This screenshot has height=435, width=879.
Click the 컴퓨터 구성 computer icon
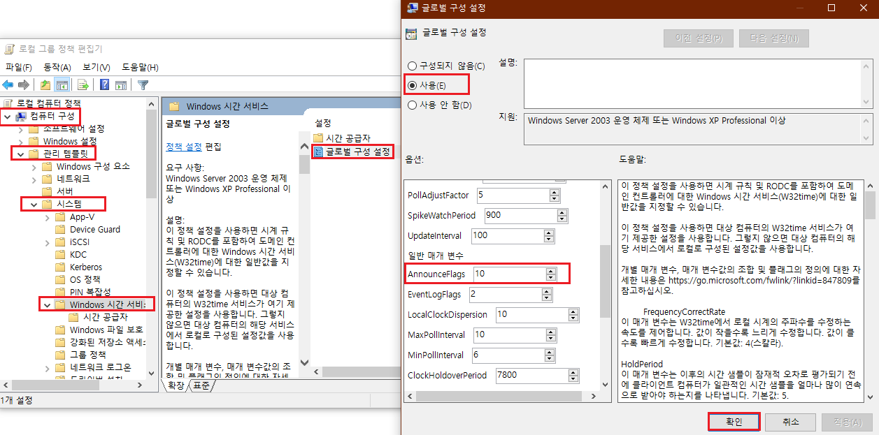21,116
